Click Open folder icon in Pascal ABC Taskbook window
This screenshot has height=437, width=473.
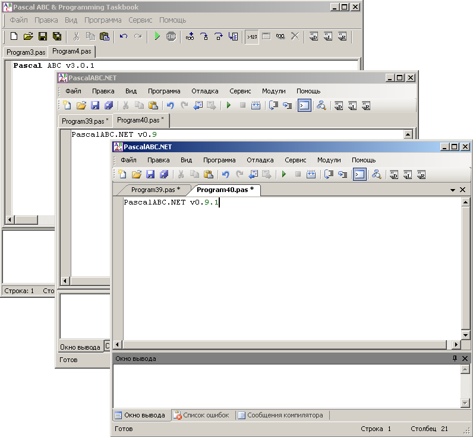28,36
